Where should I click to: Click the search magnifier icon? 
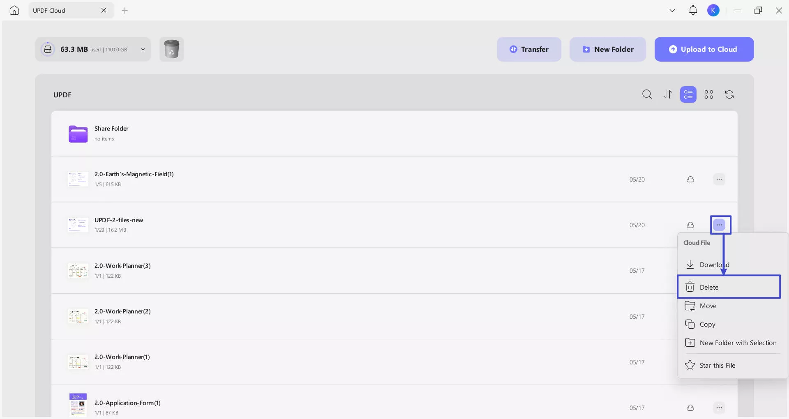pyautogui.click(x=647, y=95)
